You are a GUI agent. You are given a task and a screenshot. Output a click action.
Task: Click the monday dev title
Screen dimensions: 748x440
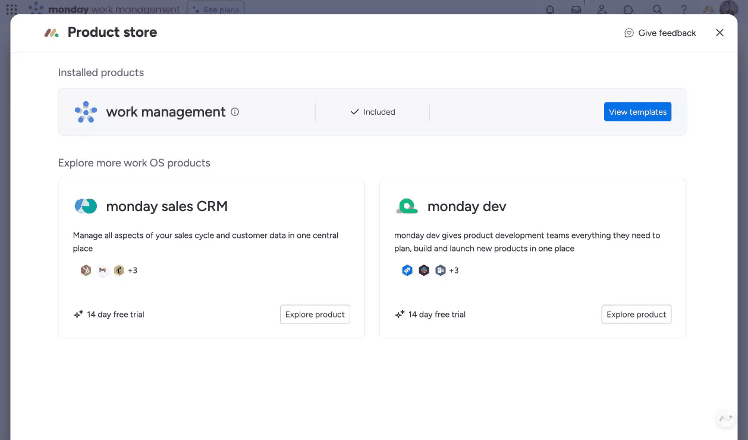click(x=467, y=206)
